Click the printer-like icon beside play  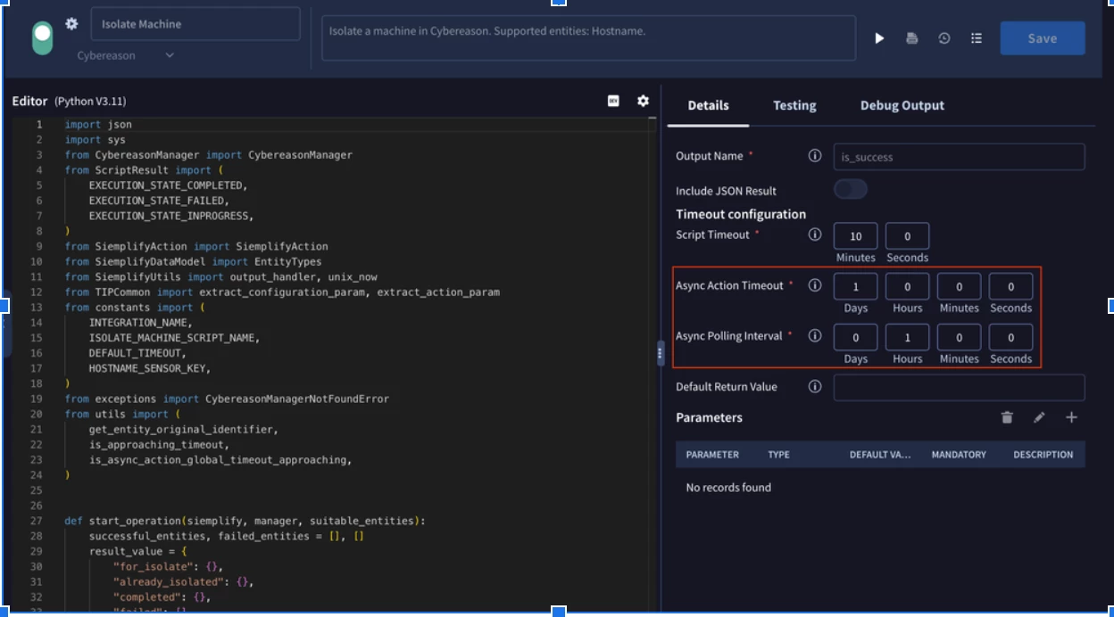pos(911,38)
